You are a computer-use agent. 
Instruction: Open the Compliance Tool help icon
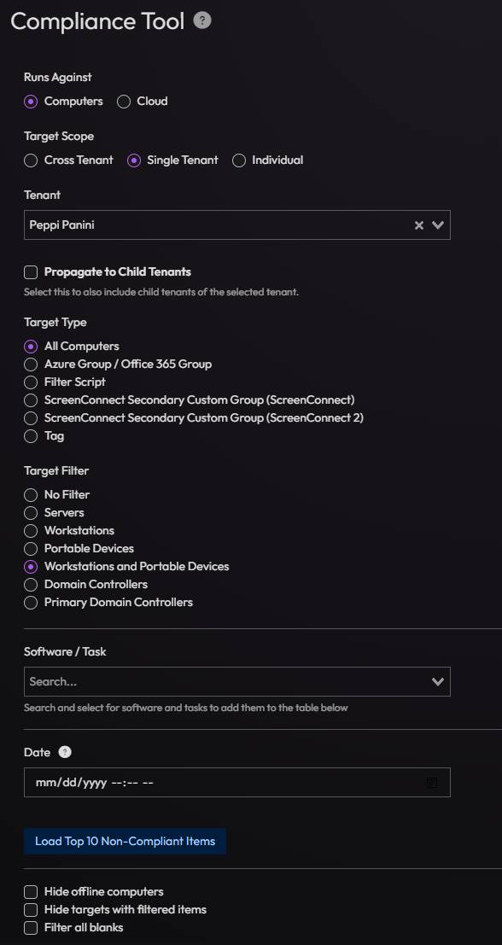coord(202,21)
